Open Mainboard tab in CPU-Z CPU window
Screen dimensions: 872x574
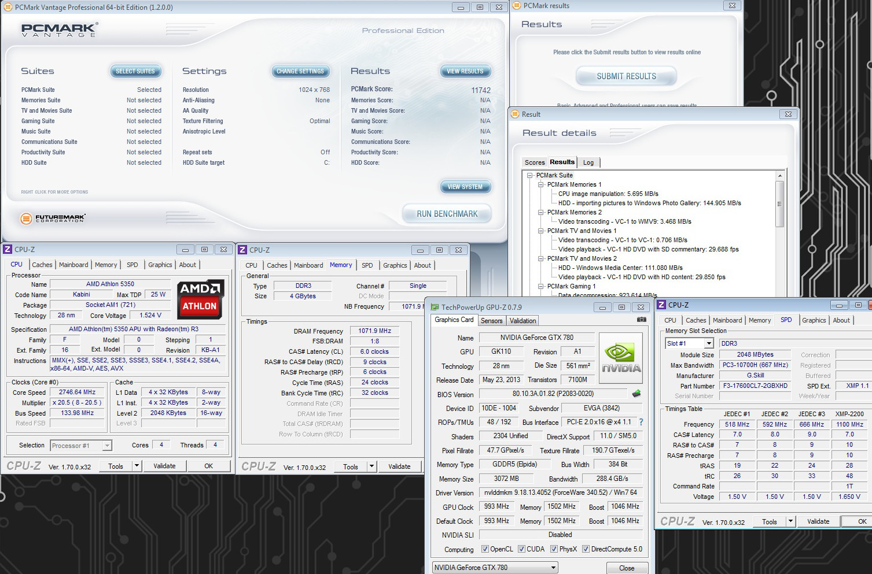73,265
